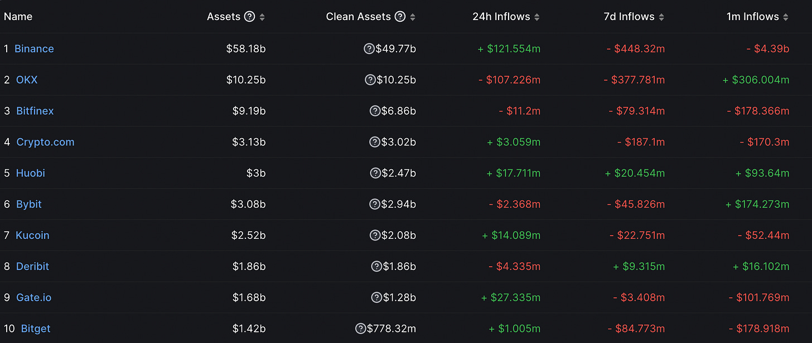Click info icon beside Bitget clean assets $778.32m
This screenshot has height=343, width=812.
pos(360,329)
